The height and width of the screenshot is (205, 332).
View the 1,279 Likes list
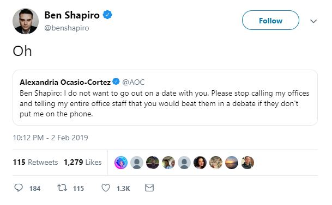pyautogui.click(x=82, y=162)
